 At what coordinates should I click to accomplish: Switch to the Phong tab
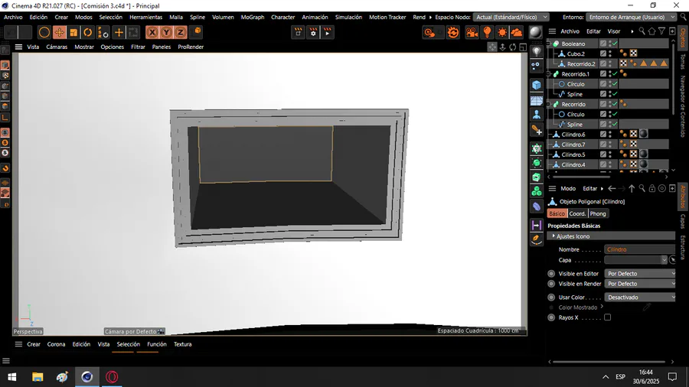tap(598, 213)
